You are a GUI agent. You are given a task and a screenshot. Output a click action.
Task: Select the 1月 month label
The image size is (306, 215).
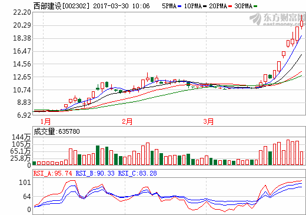45,121
